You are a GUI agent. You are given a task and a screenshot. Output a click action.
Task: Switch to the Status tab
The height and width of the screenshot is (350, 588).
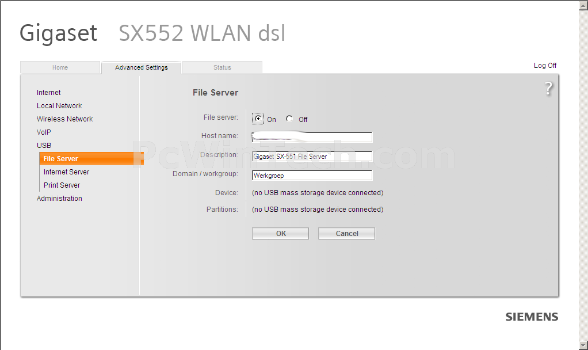point(222,67)
